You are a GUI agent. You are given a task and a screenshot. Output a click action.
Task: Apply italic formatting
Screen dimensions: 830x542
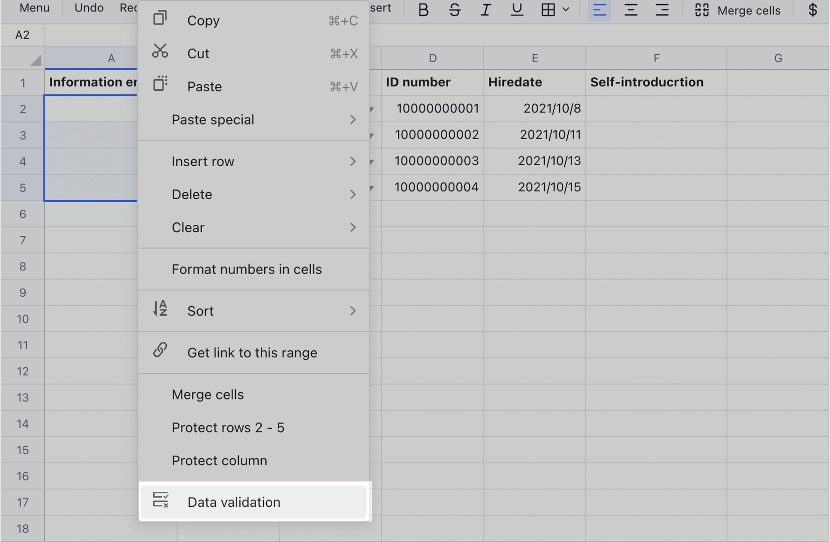(485, 10)
